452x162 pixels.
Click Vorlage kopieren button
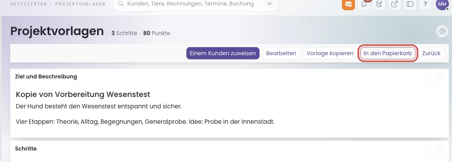point(330,53)
